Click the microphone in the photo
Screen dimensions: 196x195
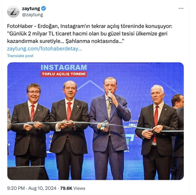(x=110, y=98)
